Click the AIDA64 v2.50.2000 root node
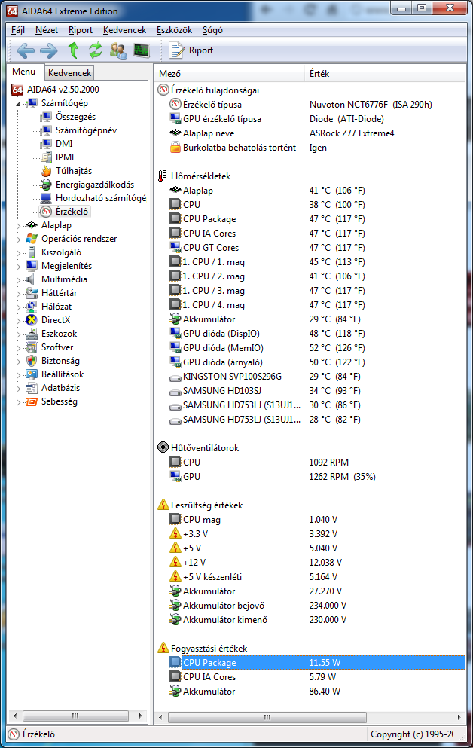The image size is (473, 748). [63, 89]
